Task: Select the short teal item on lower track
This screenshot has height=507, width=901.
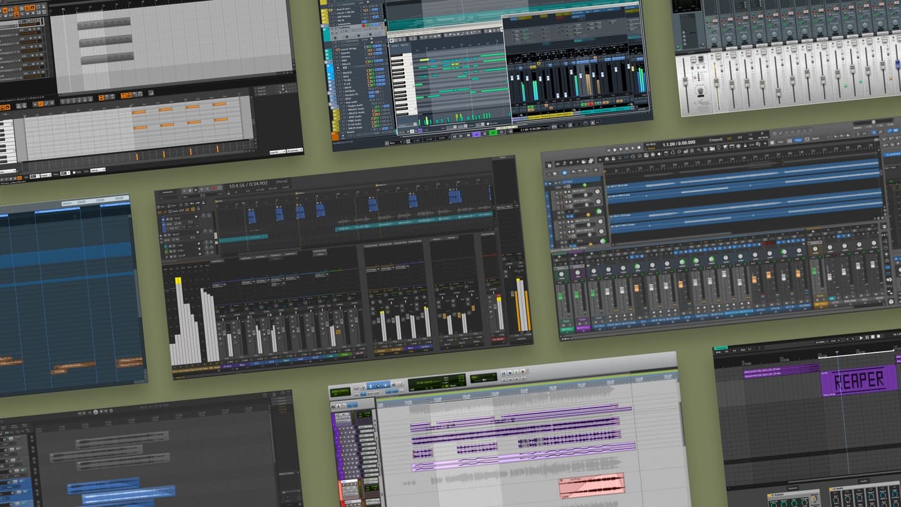Action: pos(243,238)
